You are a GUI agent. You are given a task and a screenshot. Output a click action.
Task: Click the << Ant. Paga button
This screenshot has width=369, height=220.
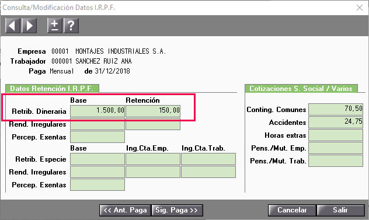125,210
